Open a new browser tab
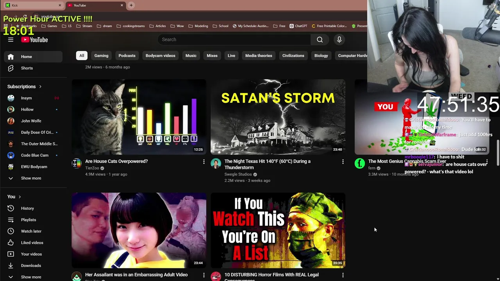Viewport: 500px width, 281px height. click(x=131, y=5)
